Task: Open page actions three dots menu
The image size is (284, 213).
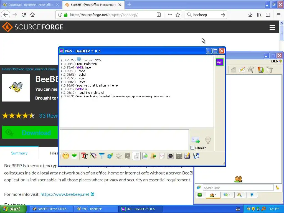Action: pyautogui.click(x=170, y=15)
